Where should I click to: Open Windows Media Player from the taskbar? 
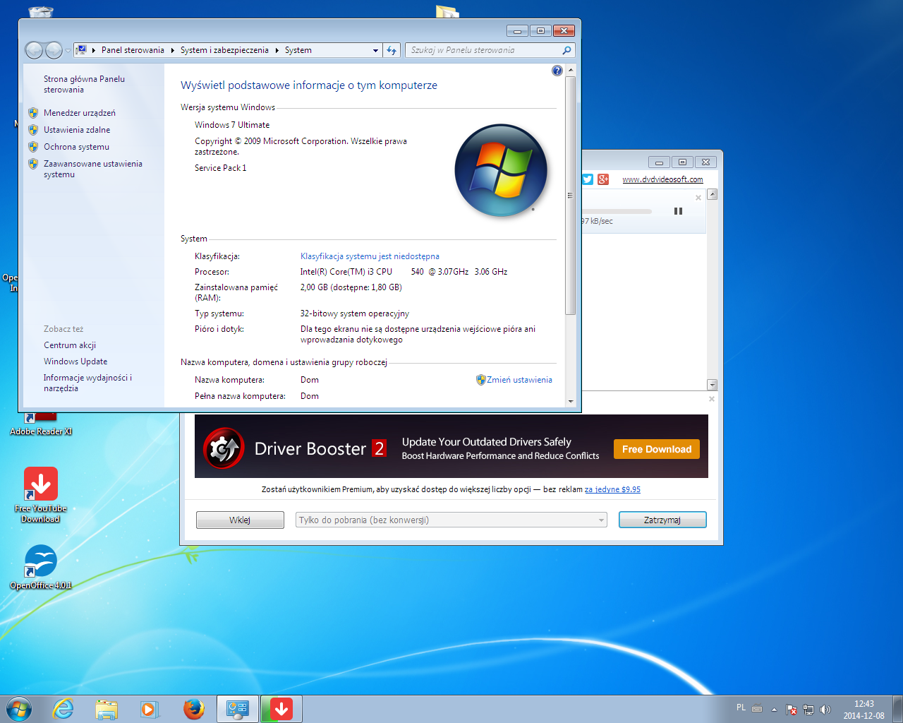[150, 709]
